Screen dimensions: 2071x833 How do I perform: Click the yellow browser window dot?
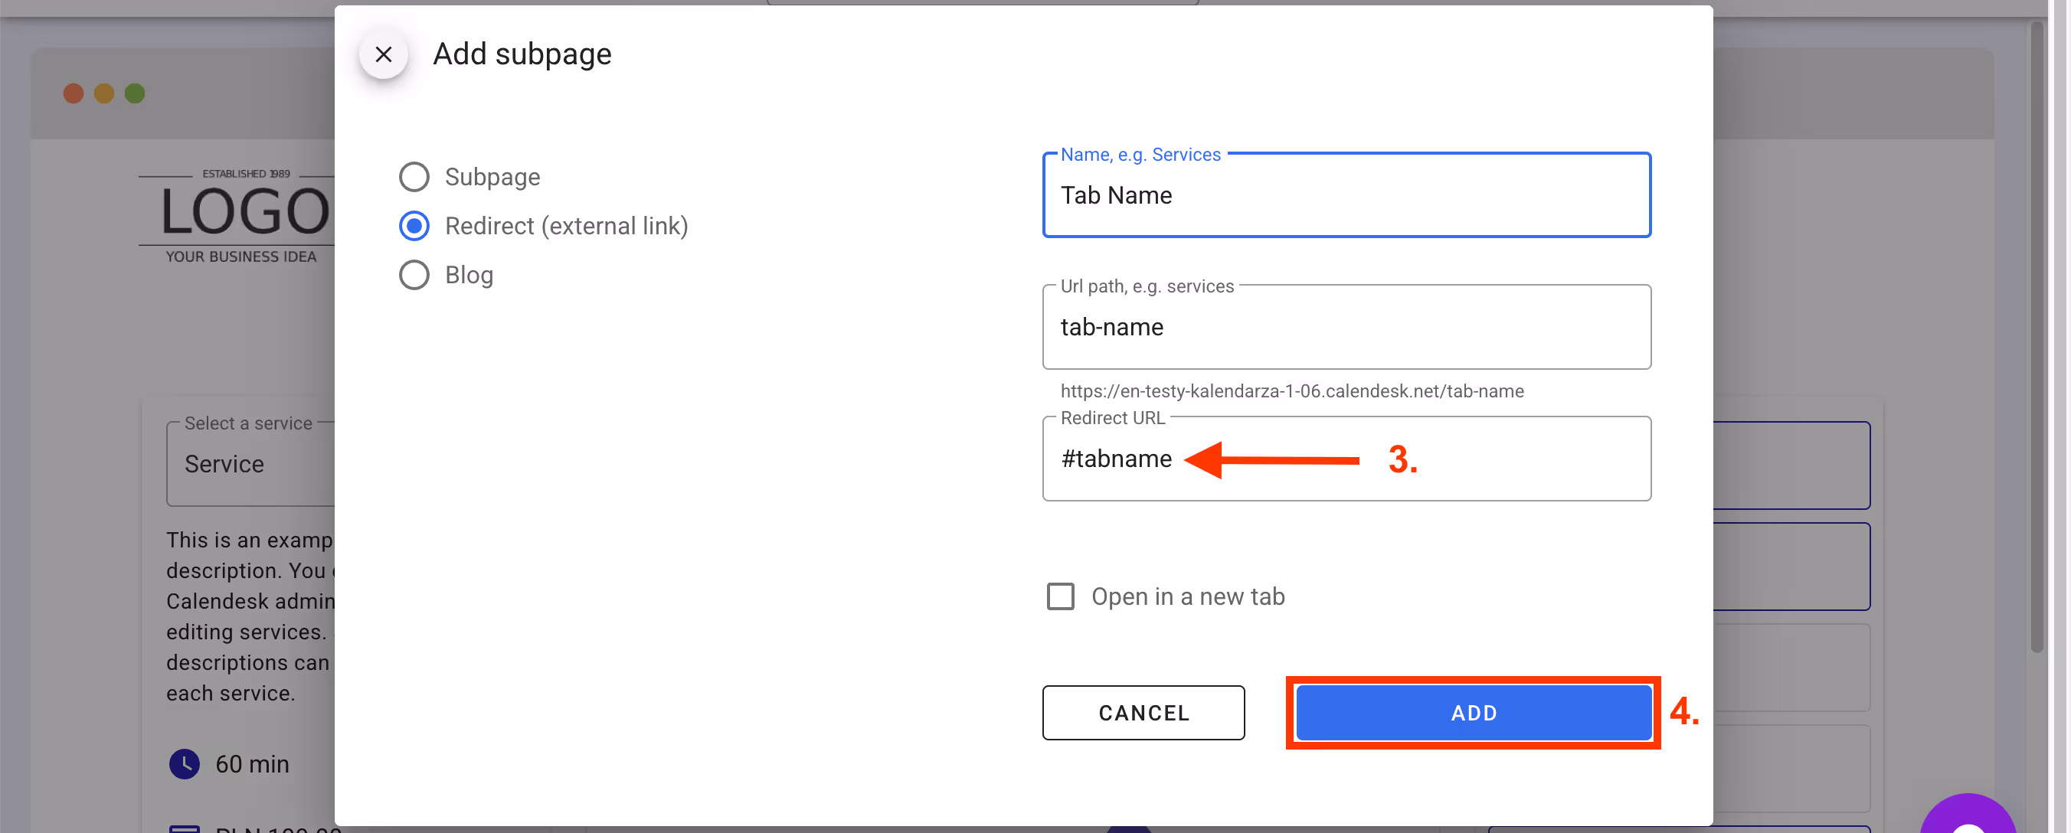pos(103,93)
